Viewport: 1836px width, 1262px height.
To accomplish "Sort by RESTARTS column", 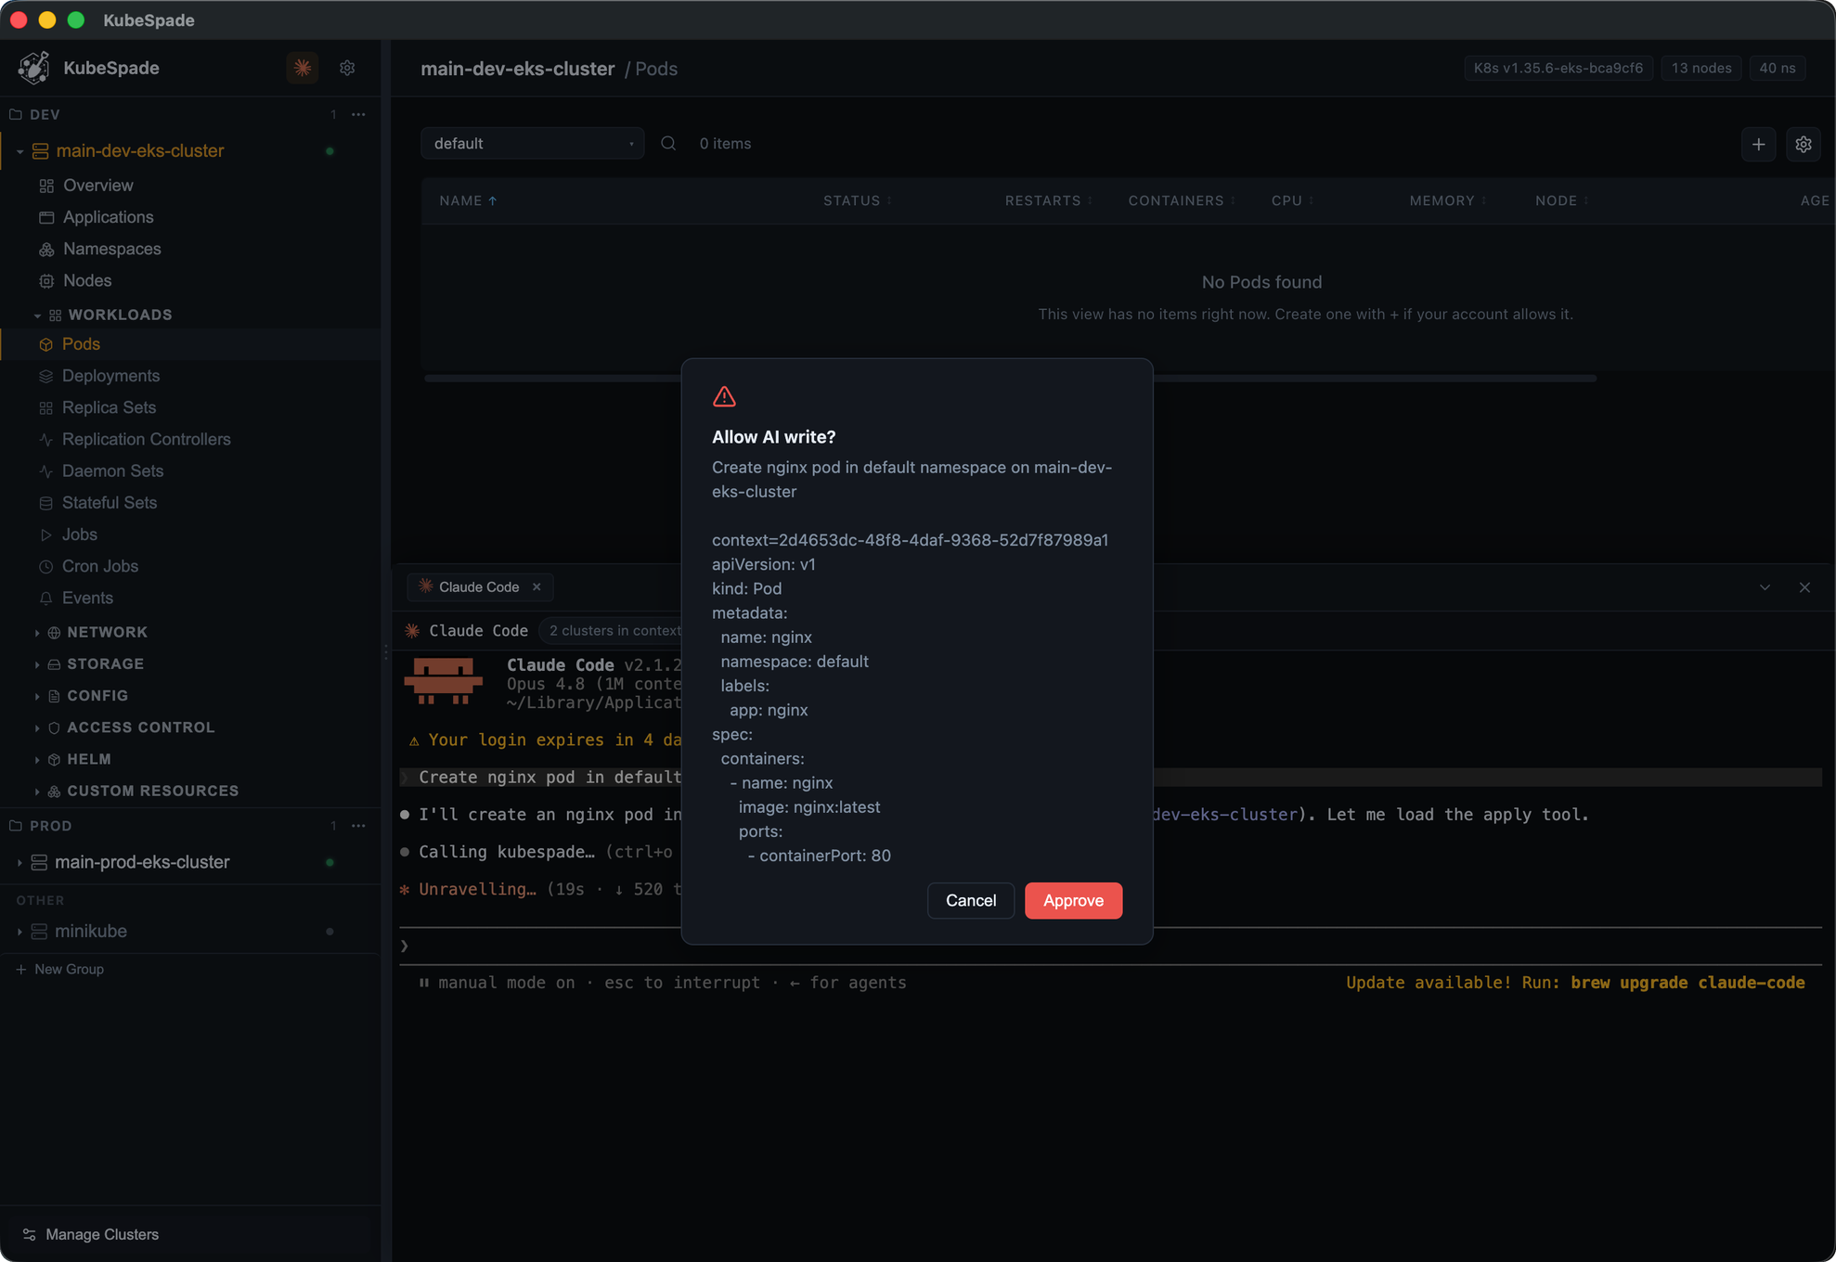I will (x=1048, y=200).
